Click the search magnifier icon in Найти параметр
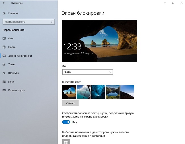Viewport: 185px width, 144px height. coord(52,22)
